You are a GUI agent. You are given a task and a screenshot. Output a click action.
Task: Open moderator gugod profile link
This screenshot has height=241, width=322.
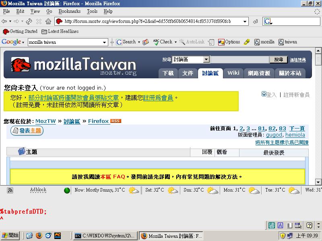(x=274, y=135)
